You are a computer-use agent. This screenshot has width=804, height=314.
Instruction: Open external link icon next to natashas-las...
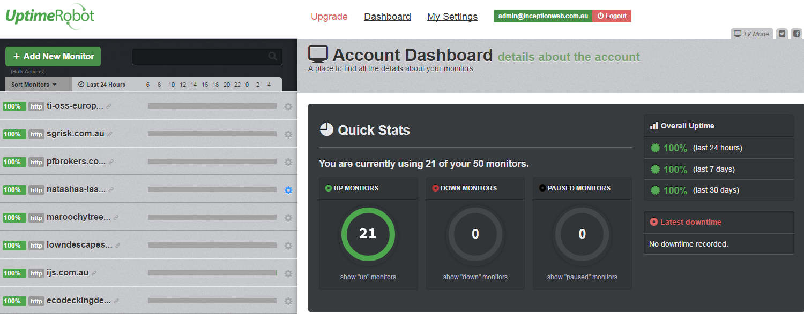pyautogui.click(x=111, y=190)
